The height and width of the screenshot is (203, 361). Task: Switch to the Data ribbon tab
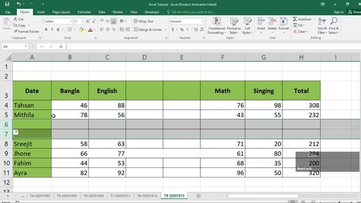coord(102,12)
